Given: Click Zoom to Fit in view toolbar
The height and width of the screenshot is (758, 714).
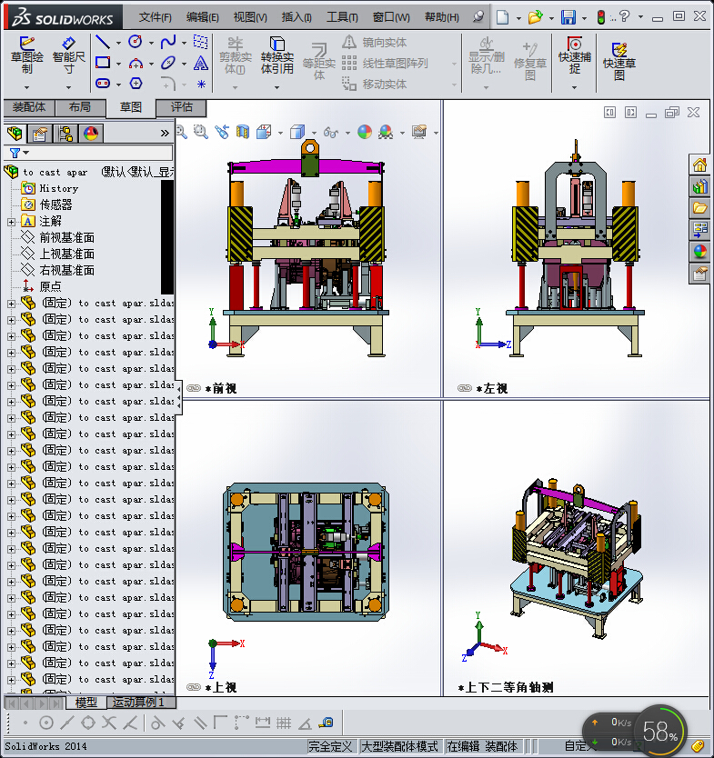Looking at the screenshot, I should point(181,132).
